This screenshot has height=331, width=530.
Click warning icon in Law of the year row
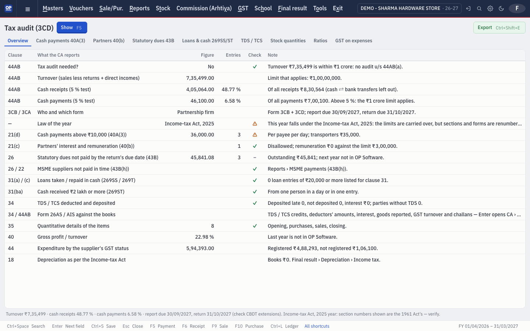(255, 124)
